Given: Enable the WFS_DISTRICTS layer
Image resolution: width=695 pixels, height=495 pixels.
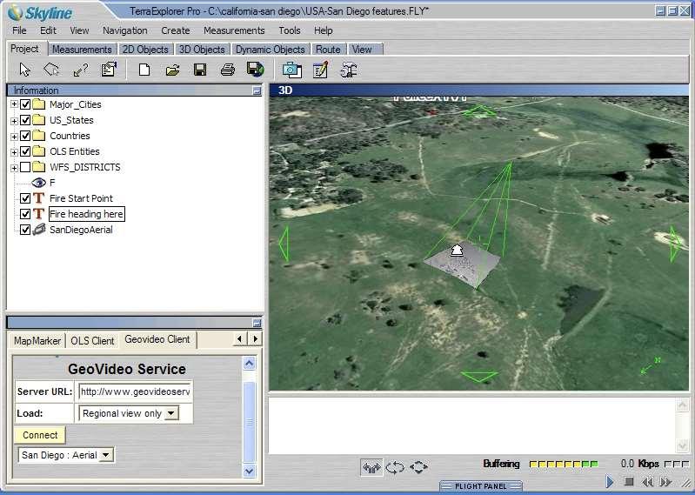Looking at the screenshot, I should pyautogui.click(x=25, y=167).
